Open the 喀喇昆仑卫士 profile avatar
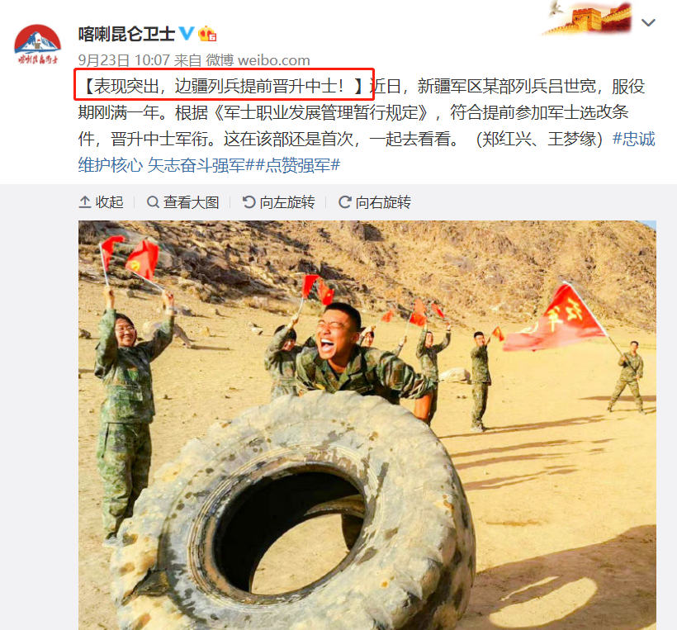This screenshot has height=630, width=677. (37, 45)
